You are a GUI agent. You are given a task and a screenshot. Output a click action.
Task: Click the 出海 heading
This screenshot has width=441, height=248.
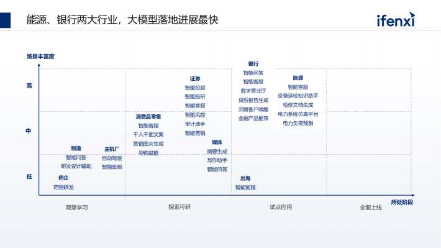245,178
